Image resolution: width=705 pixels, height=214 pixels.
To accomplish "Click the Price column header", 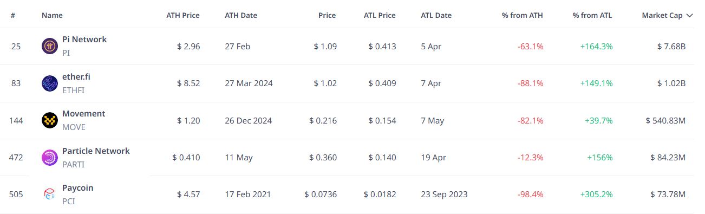I will (327, 15).
